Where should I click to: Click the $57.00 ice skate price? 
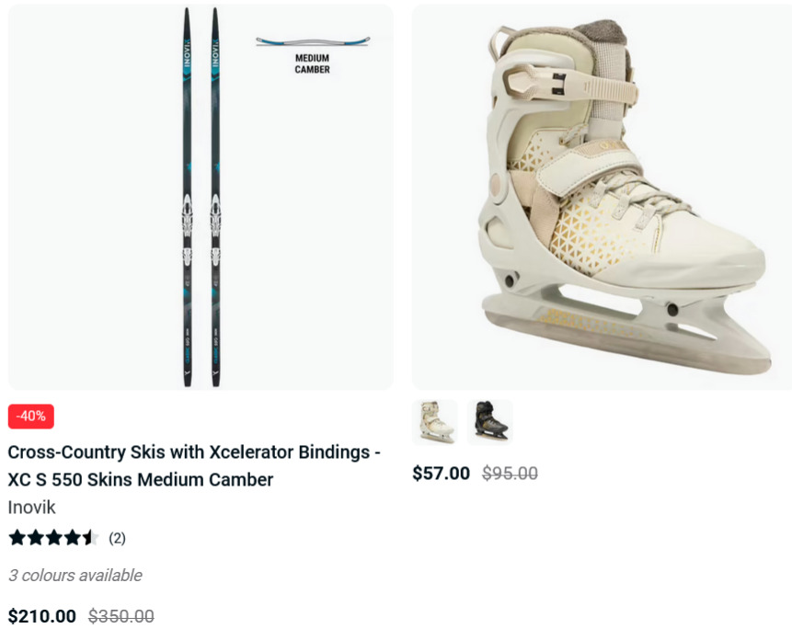click(441, 474)
